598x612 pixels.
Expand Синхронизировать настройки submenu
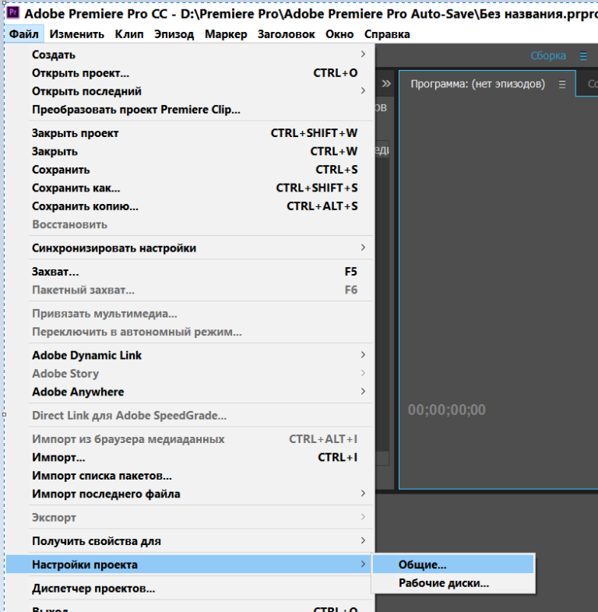click(x=189, y=248)
